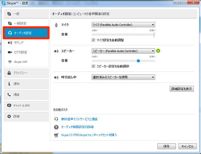Click 詳細設定を表示 button

coord(182,89)
